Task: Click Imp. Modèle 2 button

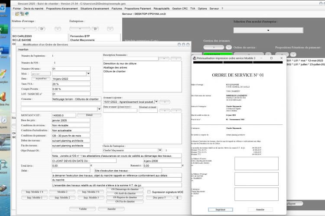Action: [x=62, y=197]
